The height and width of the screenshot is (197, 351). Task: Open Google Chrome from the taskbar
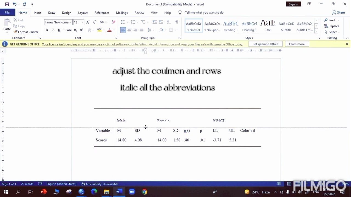pos(145,192)
